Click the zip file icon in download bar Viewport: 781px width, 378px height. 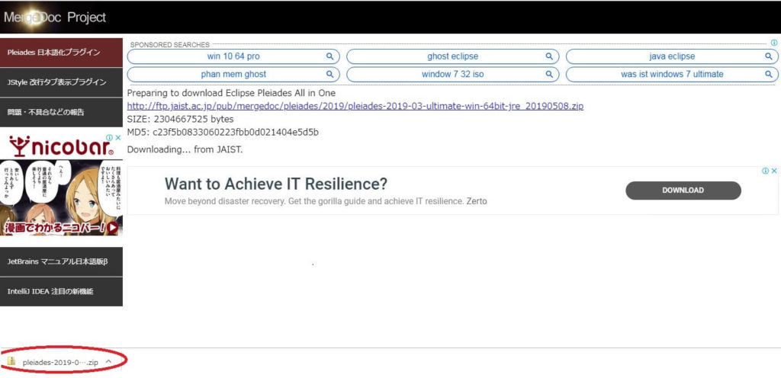(11, 361)
